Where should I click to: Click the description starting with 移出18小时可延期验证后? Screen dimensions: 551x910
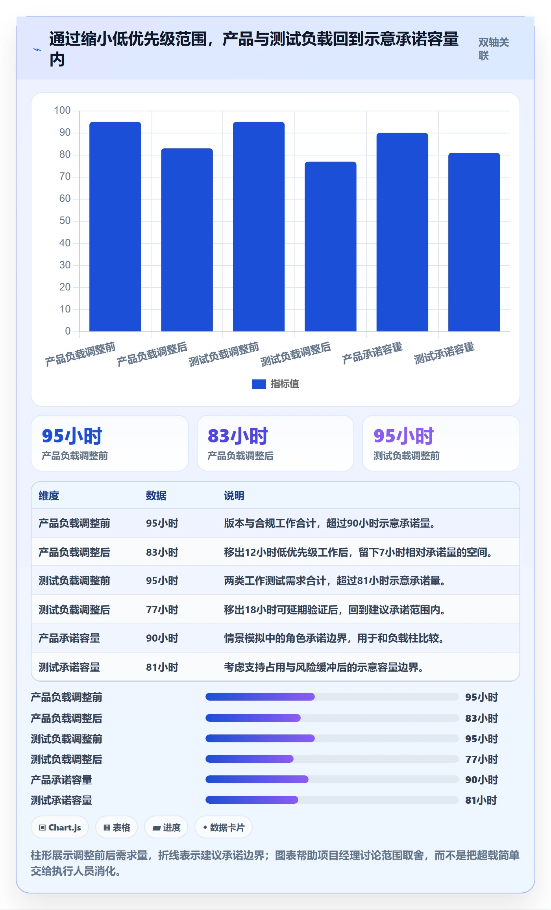[x=335, y=610]
